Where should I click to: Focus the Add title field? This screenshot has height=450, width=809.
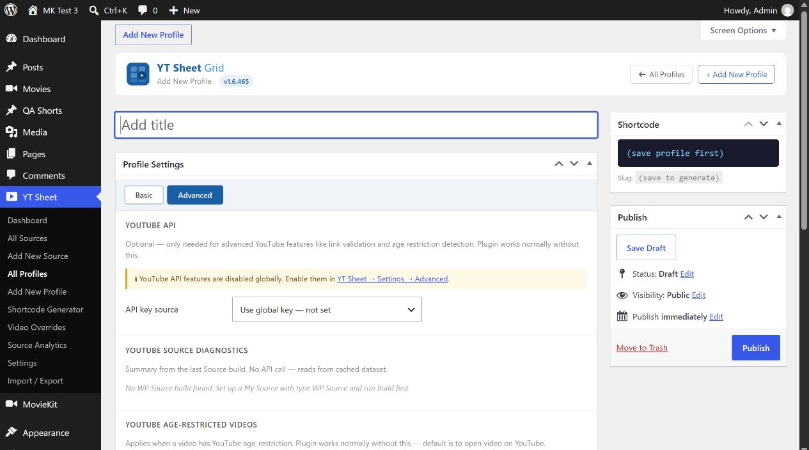click(x=356, y=125)
